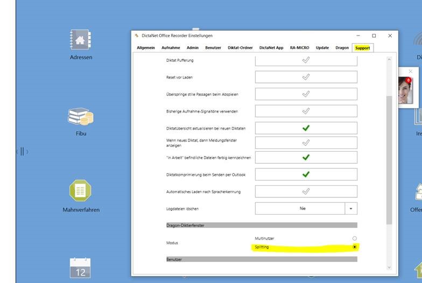Toggle Überspringe stille Passagen beim Abspielen
Image resolution: width=422 pixels, height=283 pixels.
point(306,94)
